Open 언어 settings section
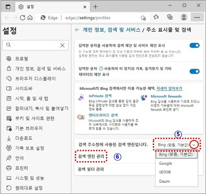This screenshot has height=194, width=206. click(15, 158)
